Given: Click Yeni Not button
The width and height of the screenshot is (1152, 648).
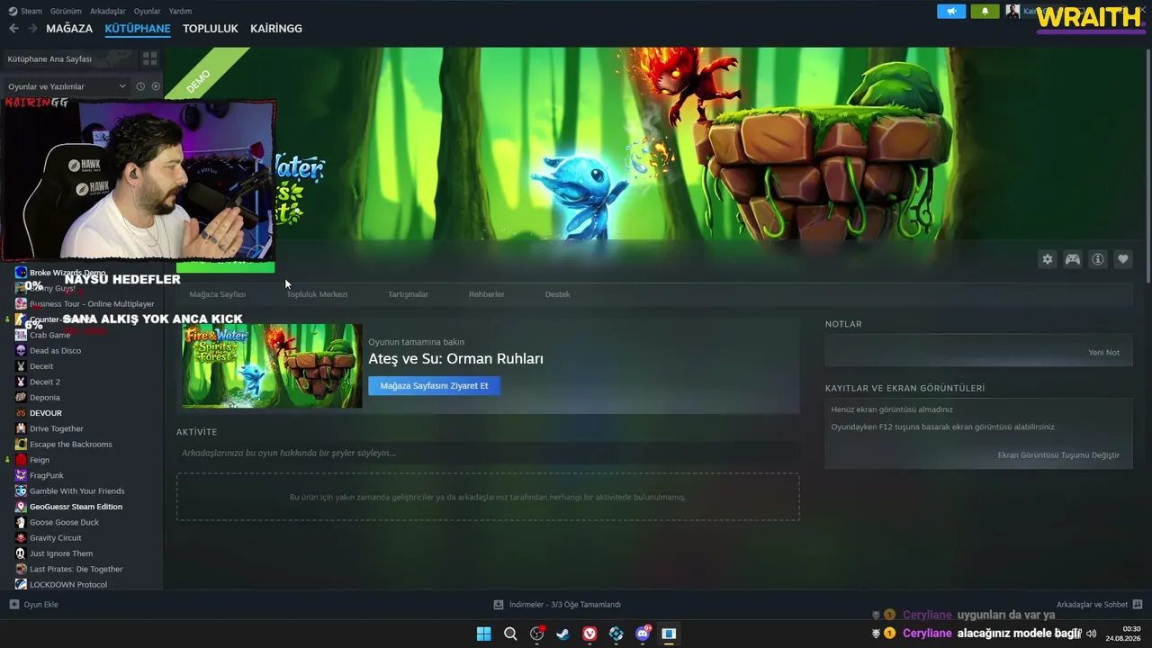Looking at the screenshot, I should click(1104, 353).
